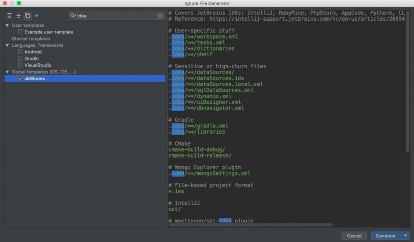This screenshot has width=414, height=242.
Task: Collapse the User templates section
Action: (x=7, y=25)
